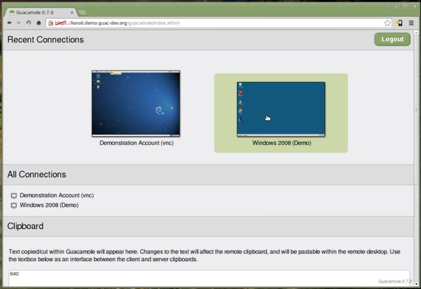The image size is (421, 289).
Task: Click the monitor icon beside Demonstration Account (vnc)
Action: click(x=14, y=195)
